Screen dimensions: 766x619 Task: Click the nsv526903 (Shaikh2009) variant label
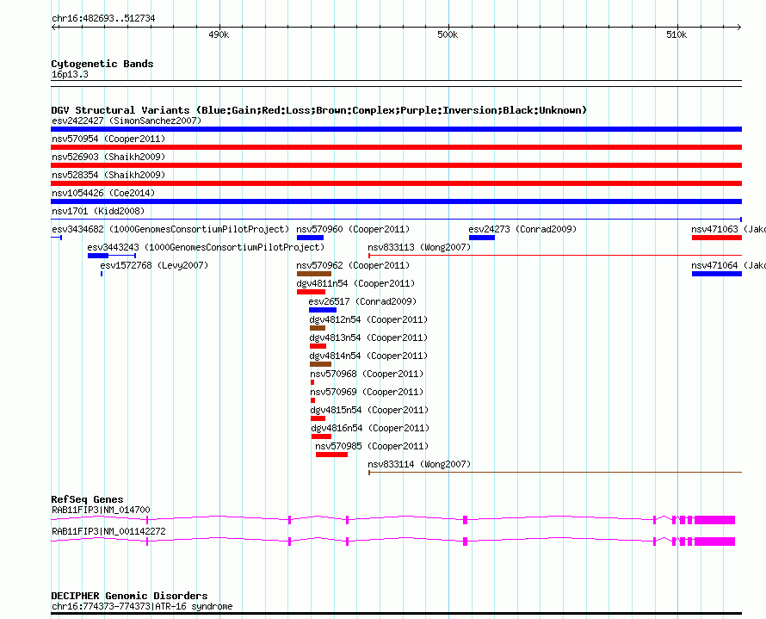108,157
